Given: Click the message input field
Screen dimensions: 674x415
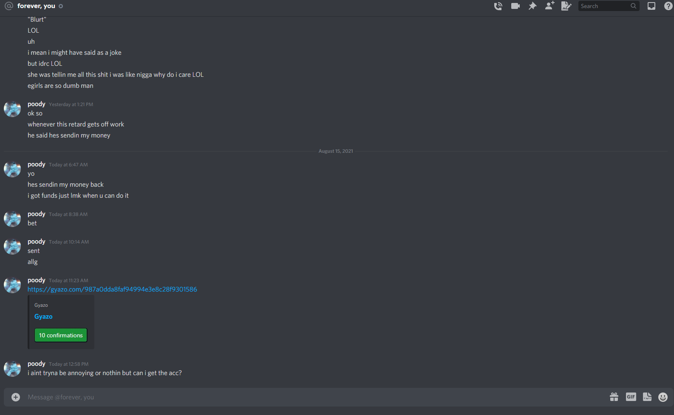Looking at the screenshot, I should coord(314,397).
